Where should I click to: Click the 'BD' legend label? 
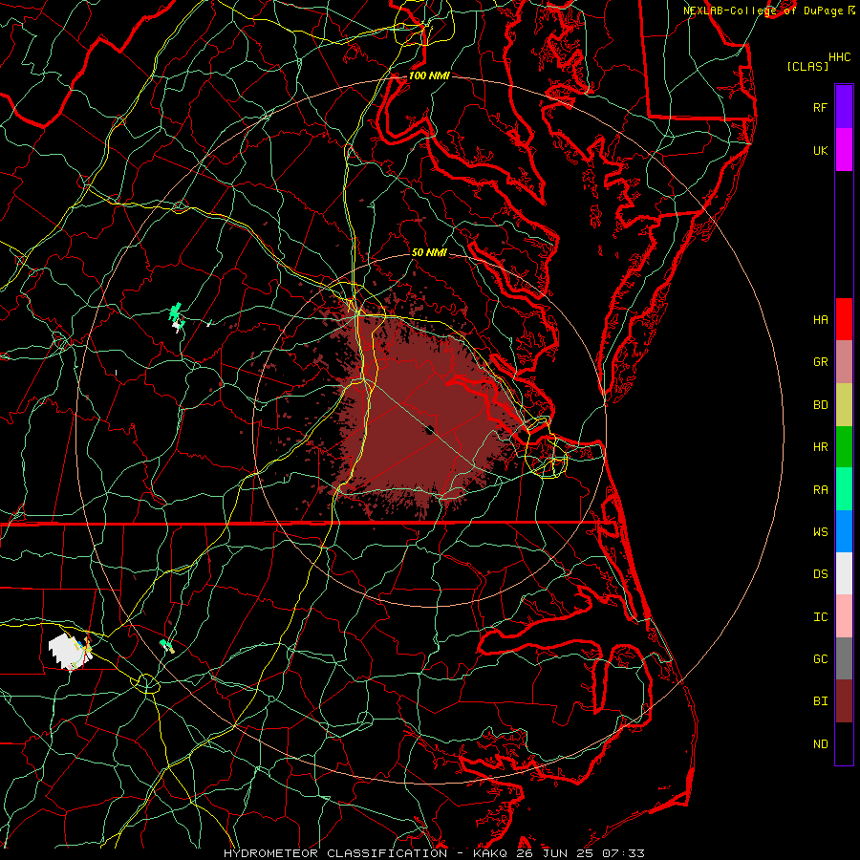(820, 405)
